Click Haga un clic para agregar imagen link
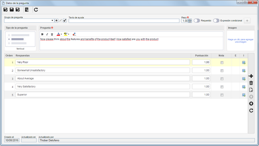 (x=240, y=41)
